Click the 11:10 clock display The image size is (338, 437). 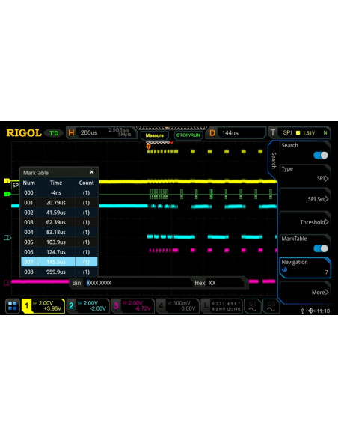click(323, 311)
